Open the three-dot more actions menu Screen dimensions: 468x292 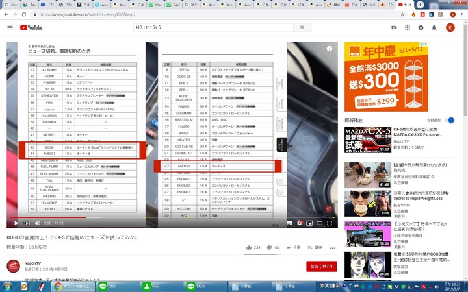click(x=332, y=248)
